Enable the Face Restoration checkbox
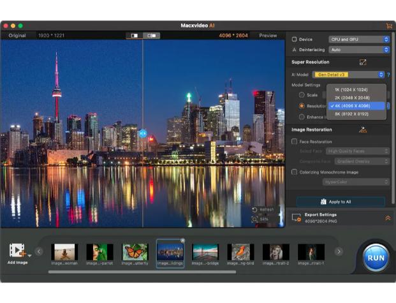The image size is (396, 303). coord(294,142)
